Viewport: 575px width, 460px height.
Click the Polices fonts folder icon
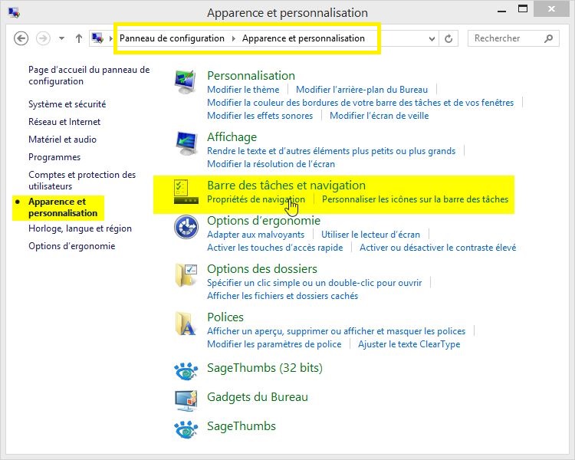186,324
